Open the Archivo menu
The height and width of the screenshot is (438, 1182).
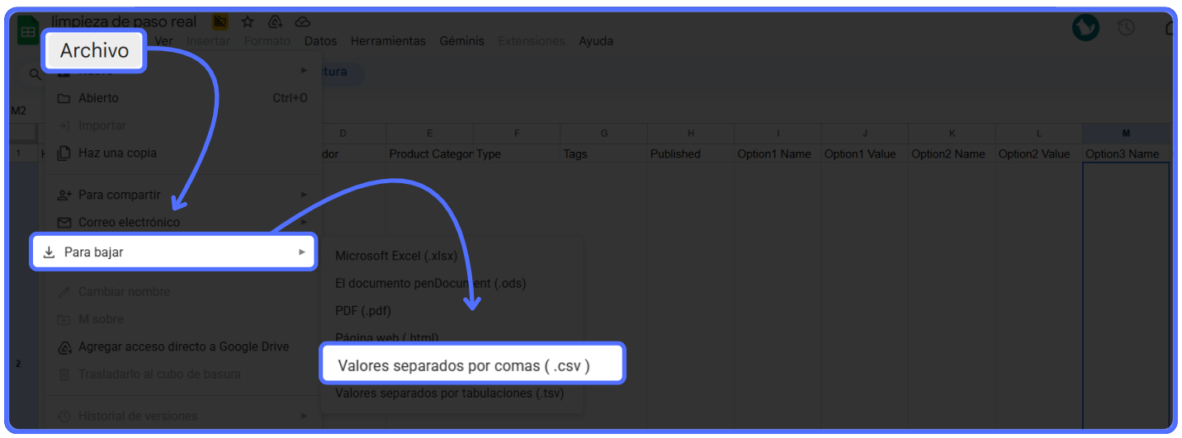[x=94, y=50]
